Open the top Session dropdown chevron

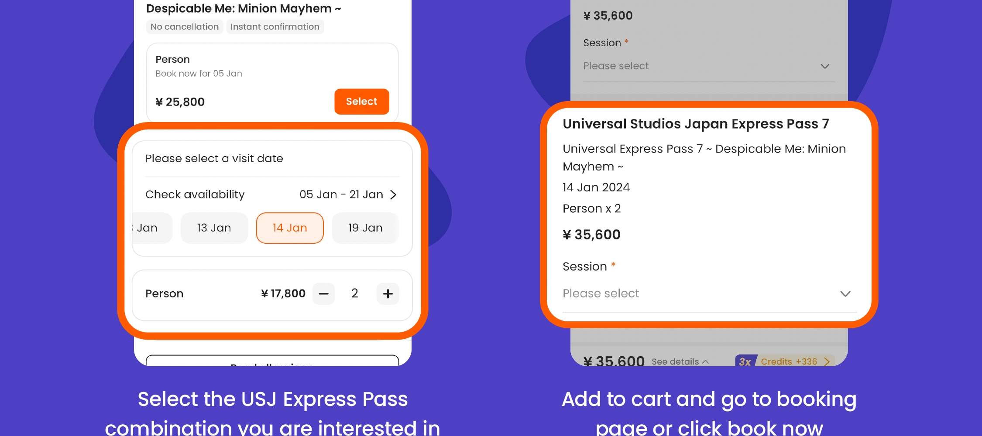click(x=824, y=66)
